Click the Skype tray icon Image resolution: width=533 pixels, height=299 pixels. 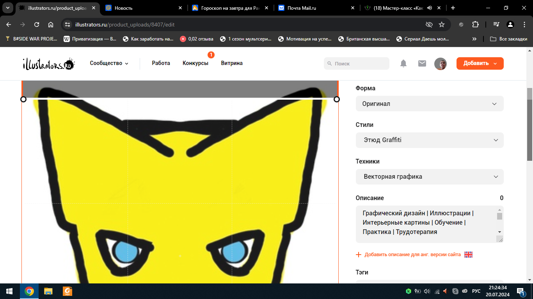[x=455, y=291]
